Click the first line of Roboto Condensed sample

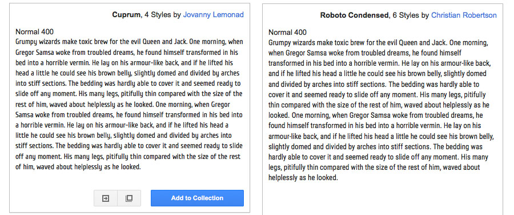point(379,43)
